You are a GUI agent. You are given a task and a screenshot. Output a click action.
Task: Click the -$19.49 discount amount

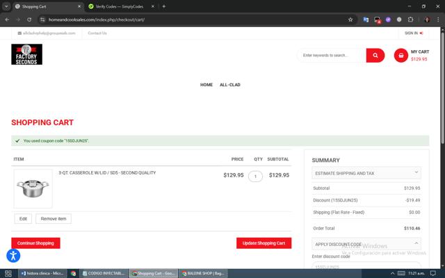(412, 200)
